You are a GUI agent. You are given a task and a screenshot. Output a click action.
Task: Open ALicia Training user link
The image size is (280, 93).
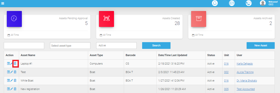pos(245,72)
